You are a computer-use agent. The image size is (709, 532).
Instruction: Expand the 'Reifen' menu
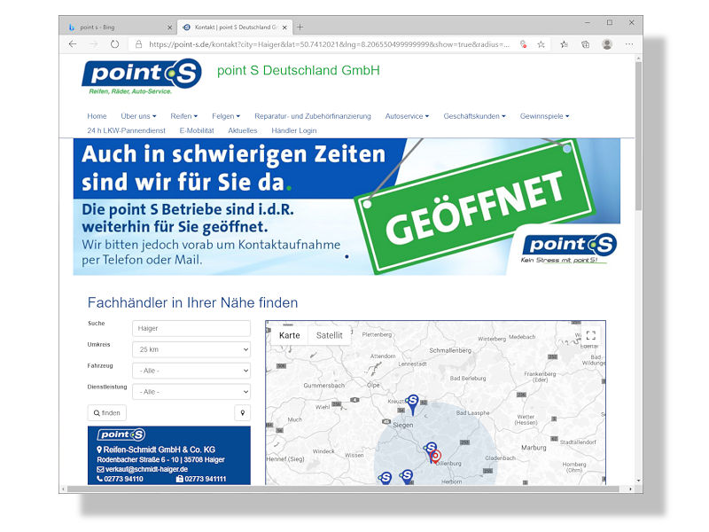(x=184, y=116)
